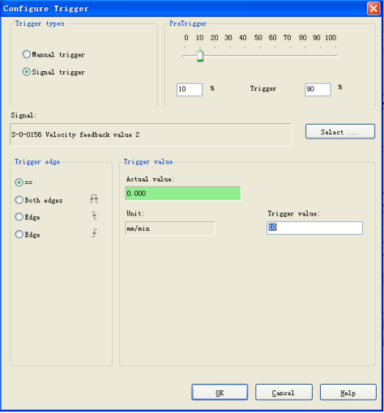
Task: Click the PreTrigger percent input field
Action: click(190, 89)
